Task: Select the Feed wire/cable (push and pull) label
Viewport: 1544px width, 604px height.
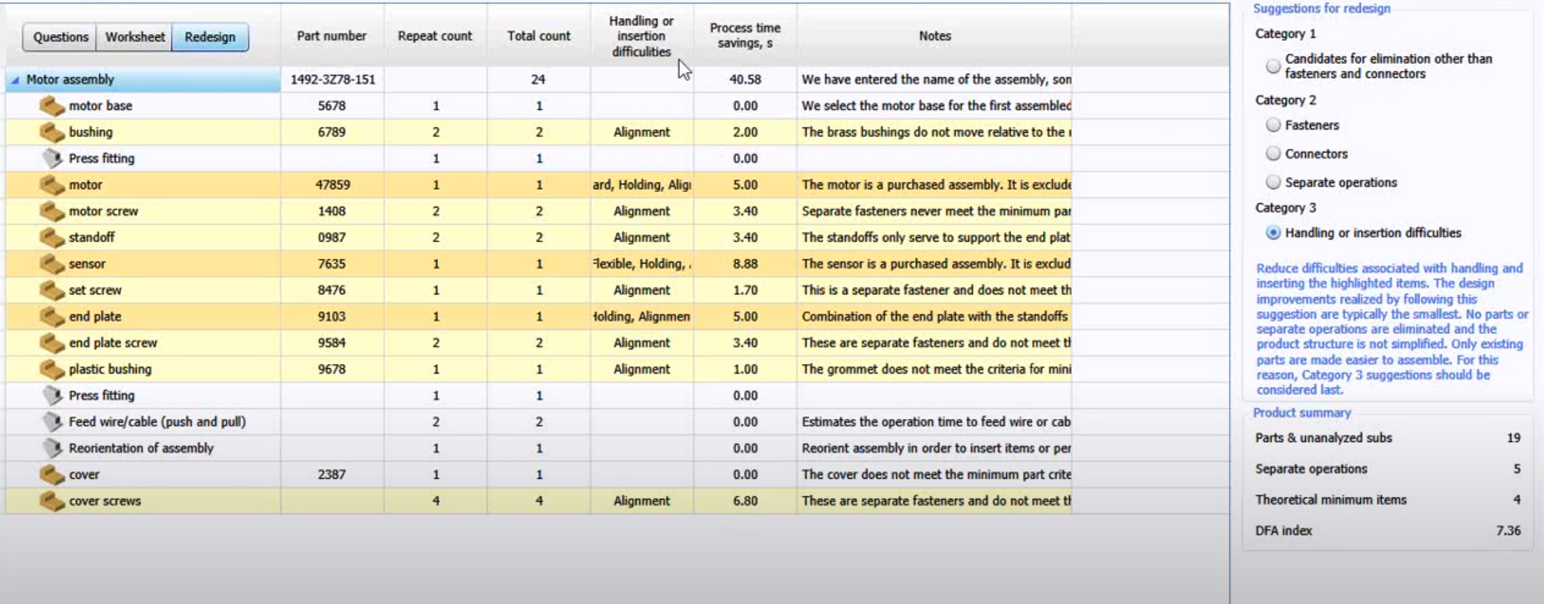Action: coord(157,422)
